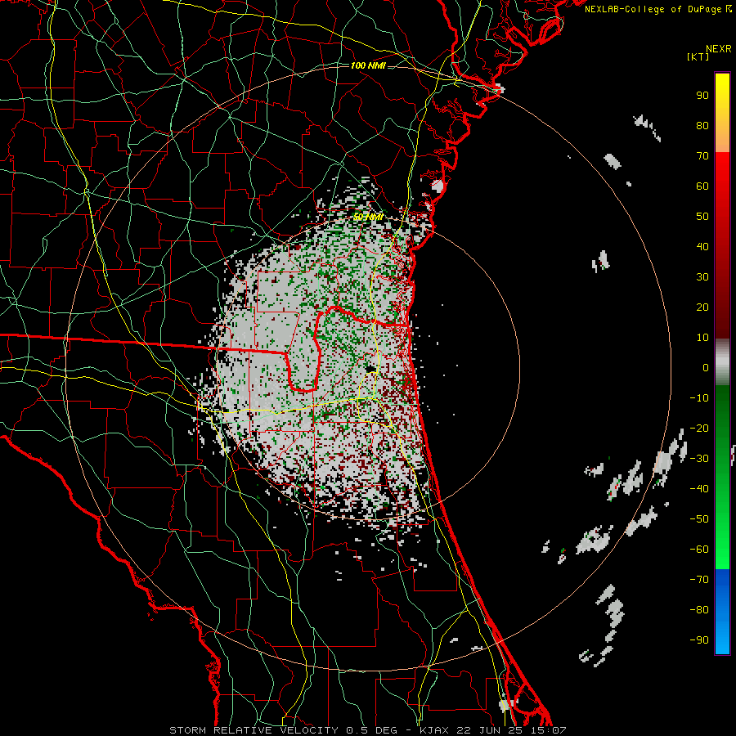This screenshot has width=736, height=736.
Task: Click the -90 knots scale value
Action: (699, 640)
